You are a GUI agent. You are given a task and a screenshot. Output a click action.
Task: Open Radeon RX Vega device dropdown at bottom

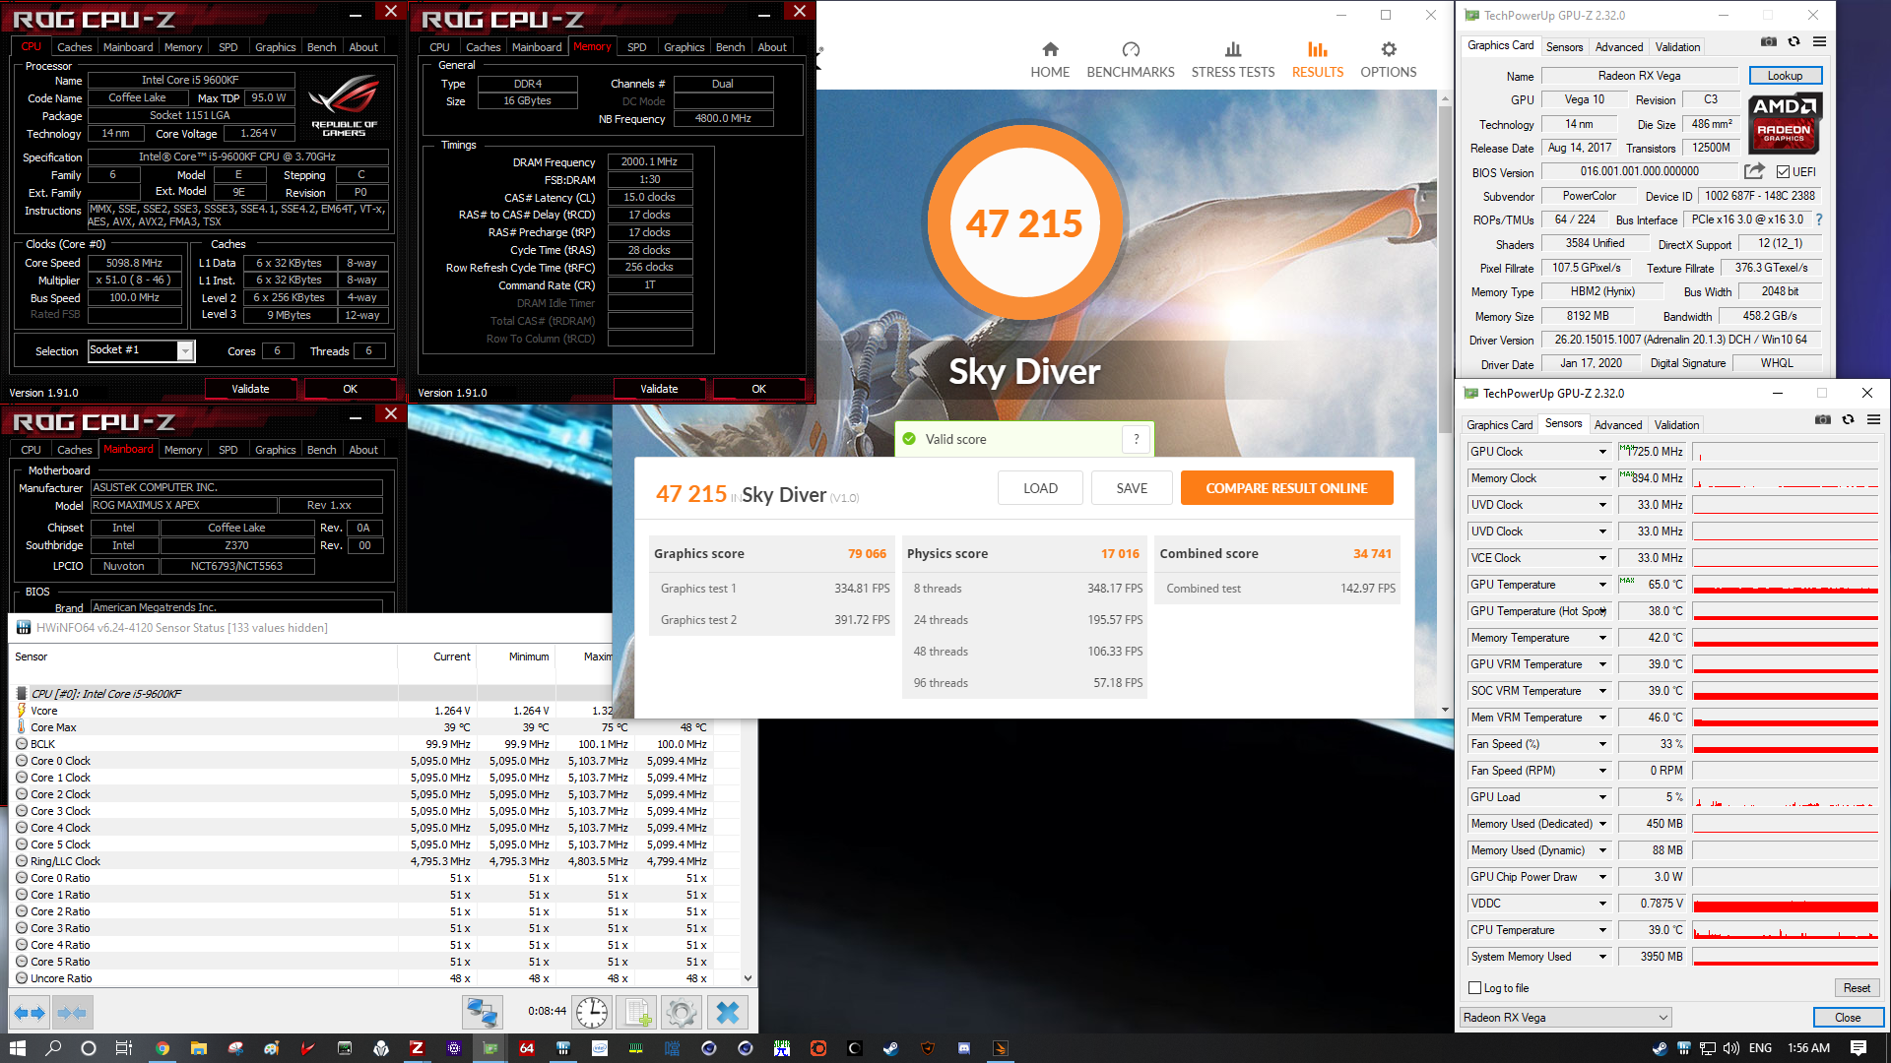[x=1565, y=1018]
